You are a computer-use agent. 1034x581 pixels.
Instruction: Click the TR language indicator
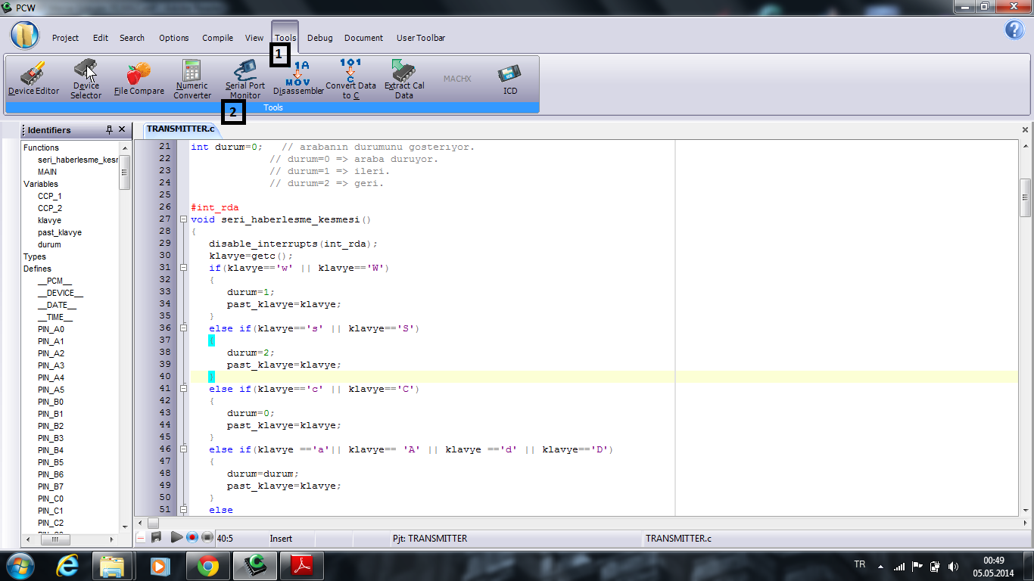click(859, 564)
